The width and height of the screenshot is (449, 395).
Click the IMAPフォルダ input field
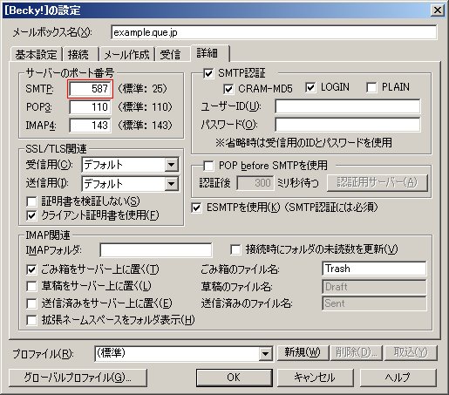pos(155,250)
